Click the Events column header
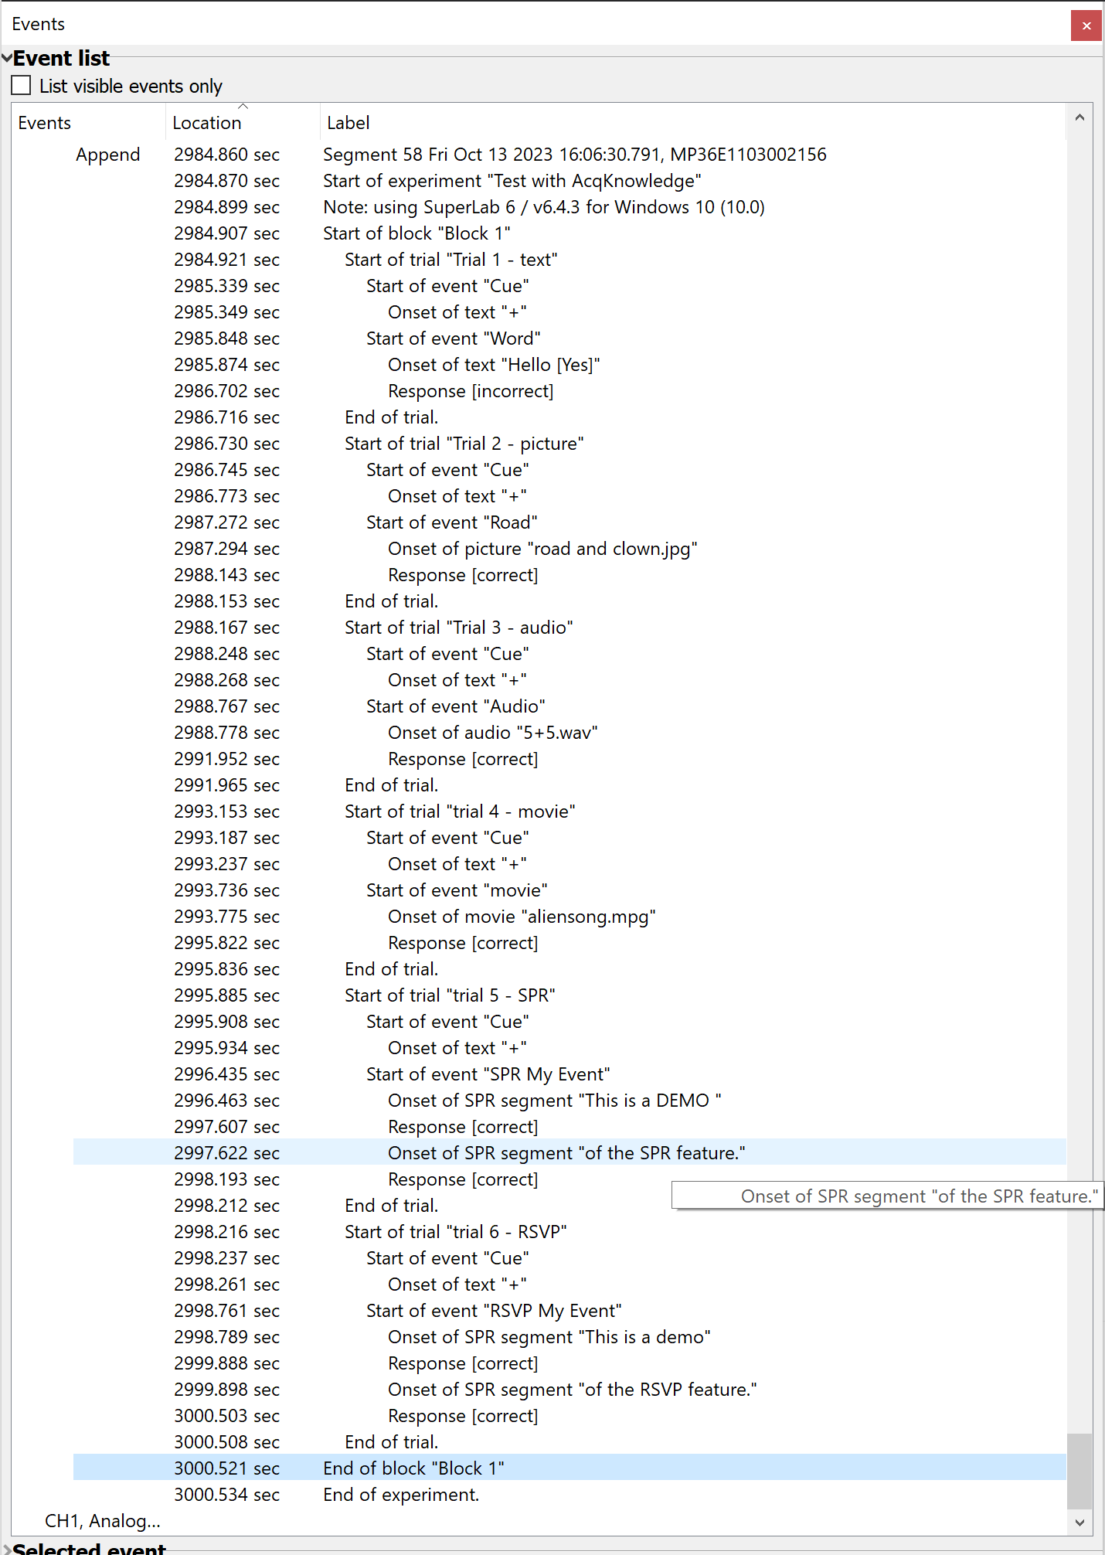 click(x=45, y=123)
